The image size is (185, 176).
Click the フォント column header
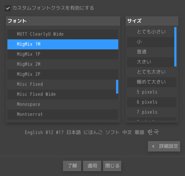[x=63, y=21]
